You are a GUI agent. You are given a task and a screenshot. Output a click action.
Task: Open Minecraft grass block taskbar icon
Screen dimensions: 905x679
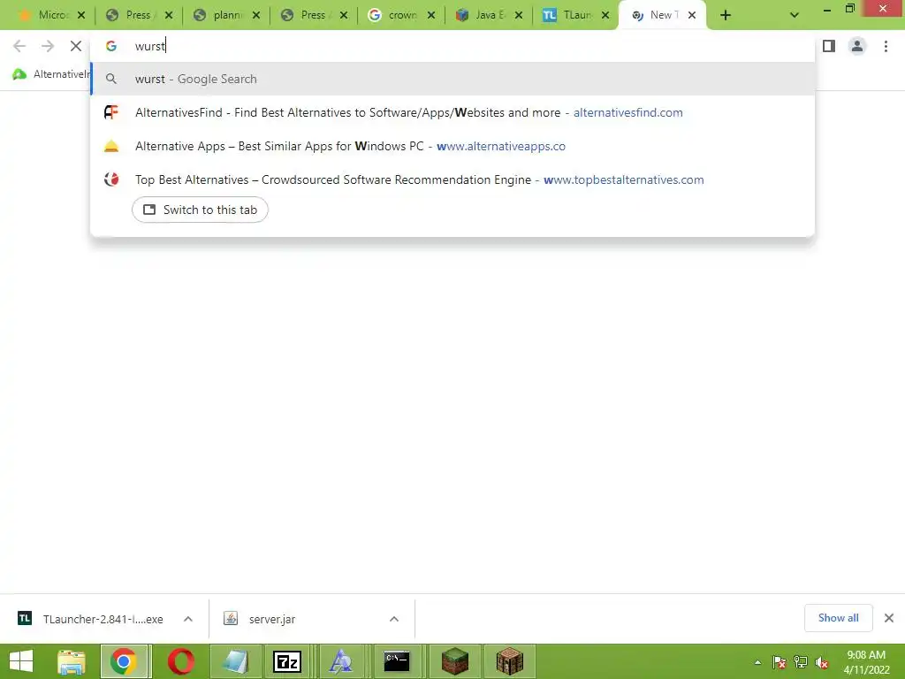[455, 661]
